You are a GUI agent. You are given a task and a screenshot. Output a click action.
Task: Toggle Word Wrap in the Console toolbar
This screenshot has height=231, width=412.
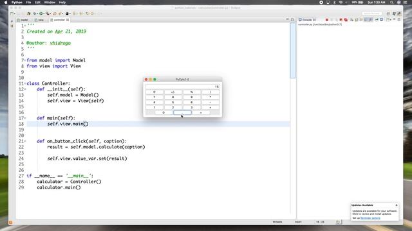(361, 20)
